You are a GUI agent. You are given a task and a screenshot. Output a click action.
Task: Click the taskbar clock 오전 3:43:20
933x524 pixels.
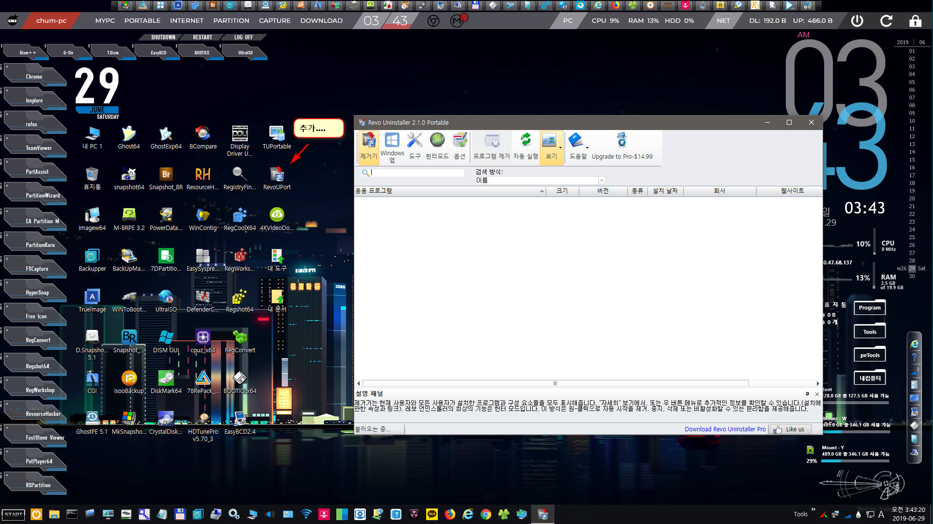pyautogui.click(x=908, y=510)
